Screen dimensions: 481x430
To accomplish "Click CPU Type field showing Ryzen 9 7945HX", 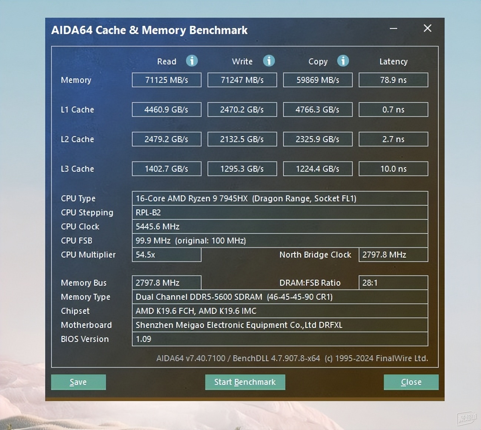I will click(x=280, y=198).
